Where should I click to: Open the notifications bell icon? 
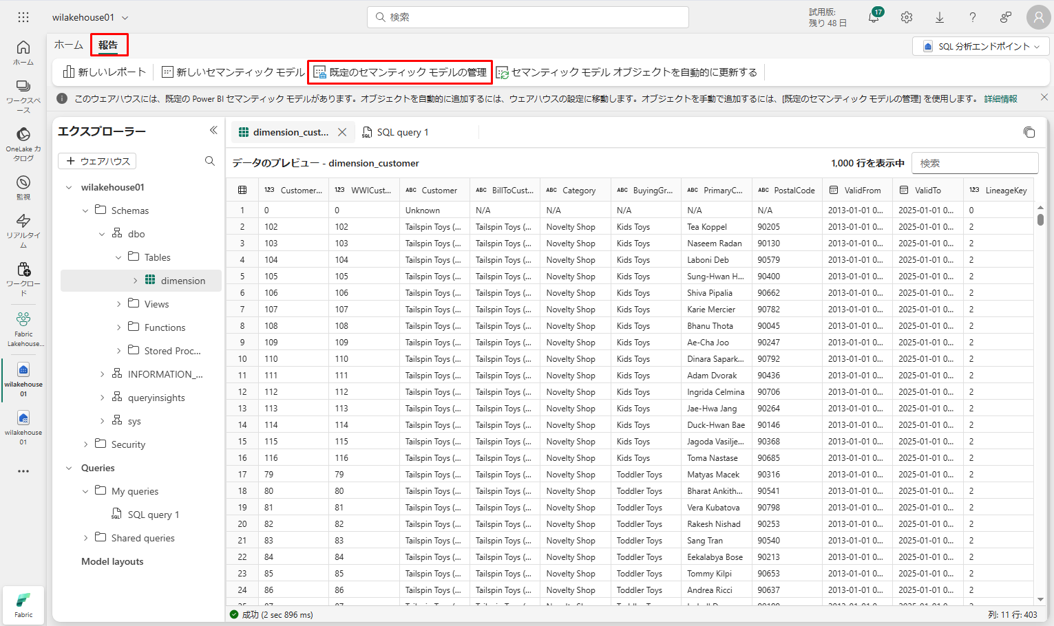coord(873,18)
